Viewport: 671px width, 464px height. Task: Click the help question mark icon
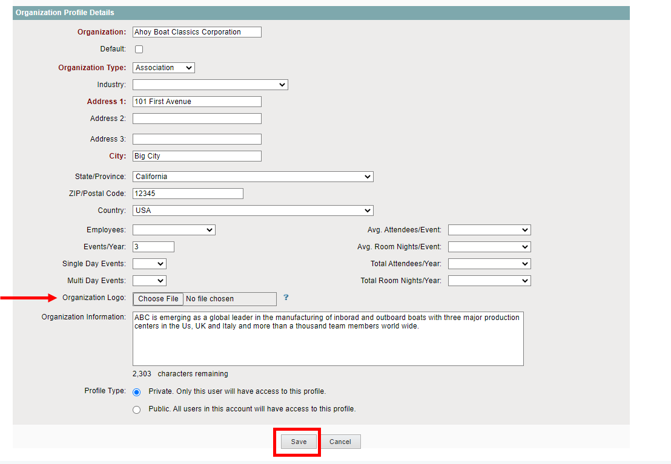tap(286, 298)
